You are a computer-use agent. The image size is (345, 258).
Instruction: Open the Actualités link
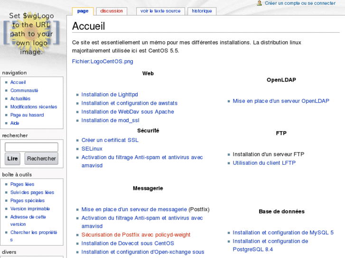point(20,98)
